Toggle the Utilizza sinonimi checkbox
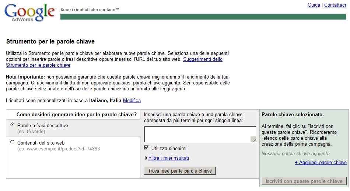 (x=146, y=147)
